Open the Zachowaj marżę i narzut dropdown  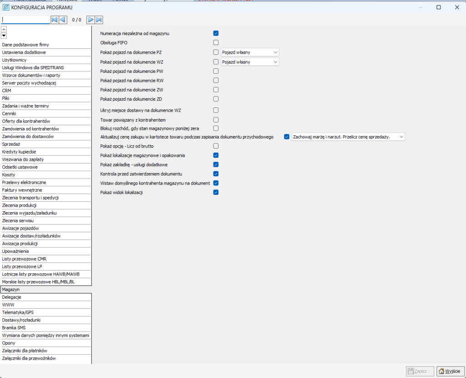[x=348, y=136]
